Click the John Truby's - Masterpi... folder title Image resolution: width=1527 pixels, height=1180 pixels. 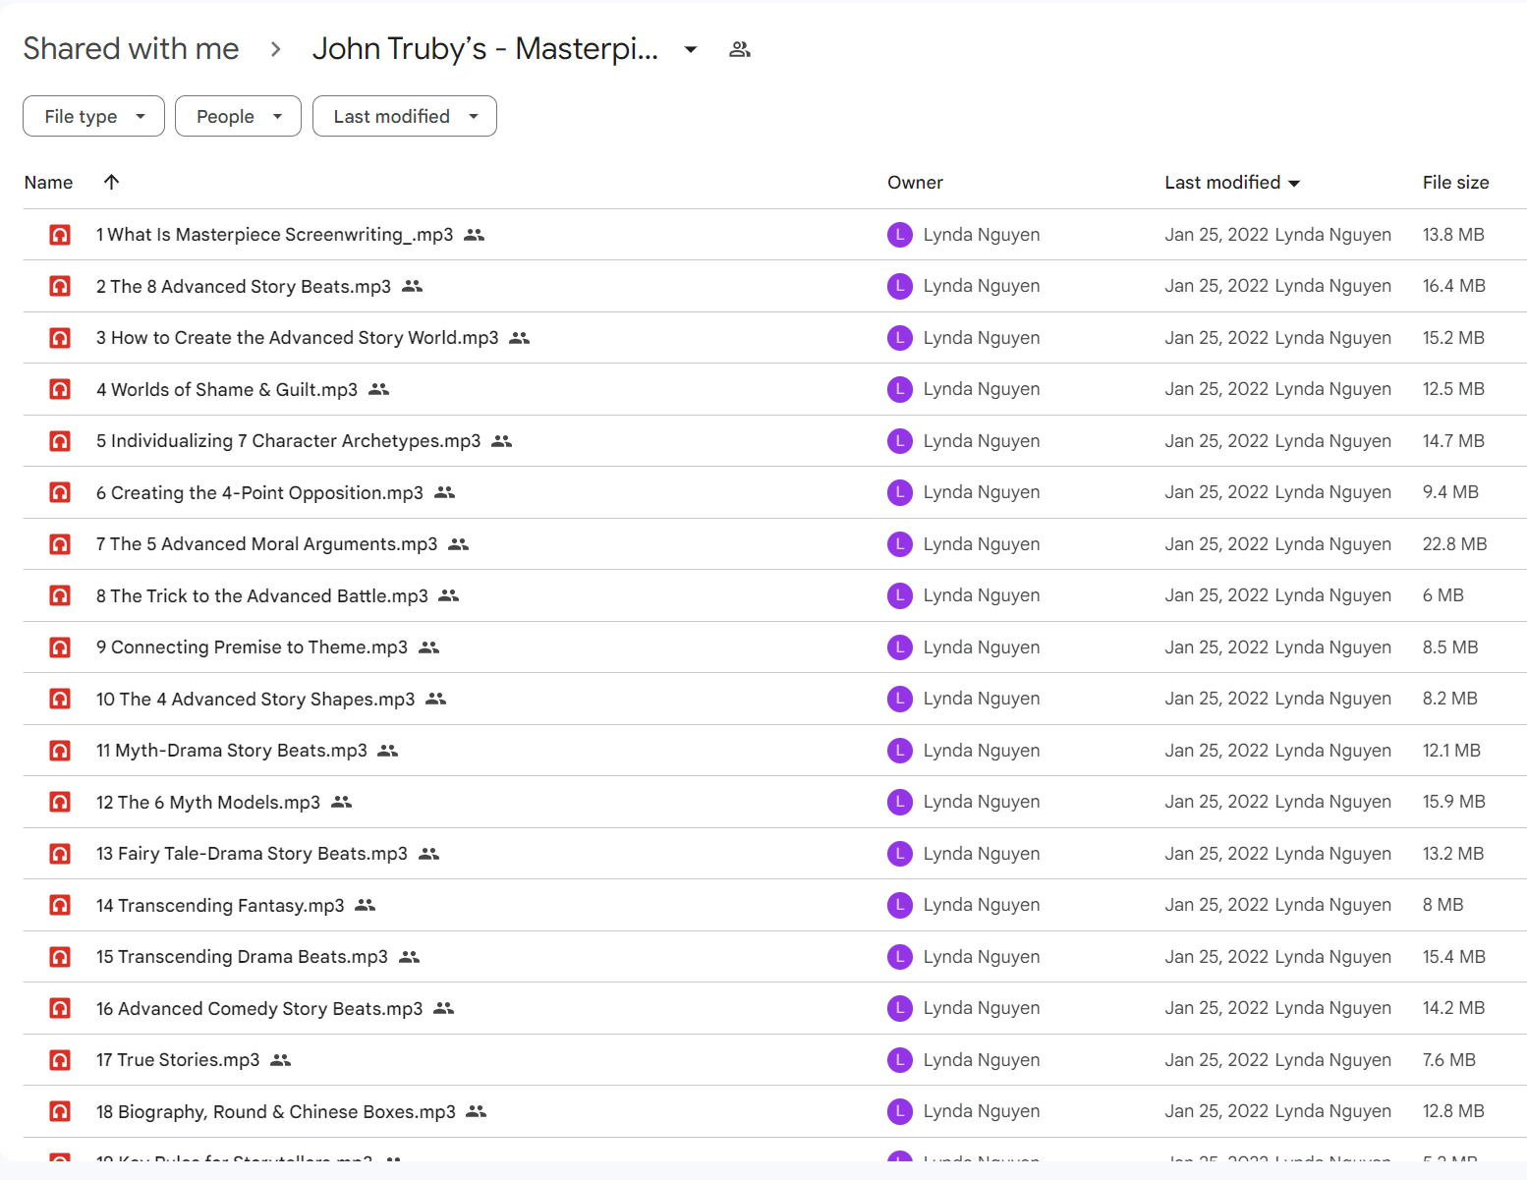[485, 48]
